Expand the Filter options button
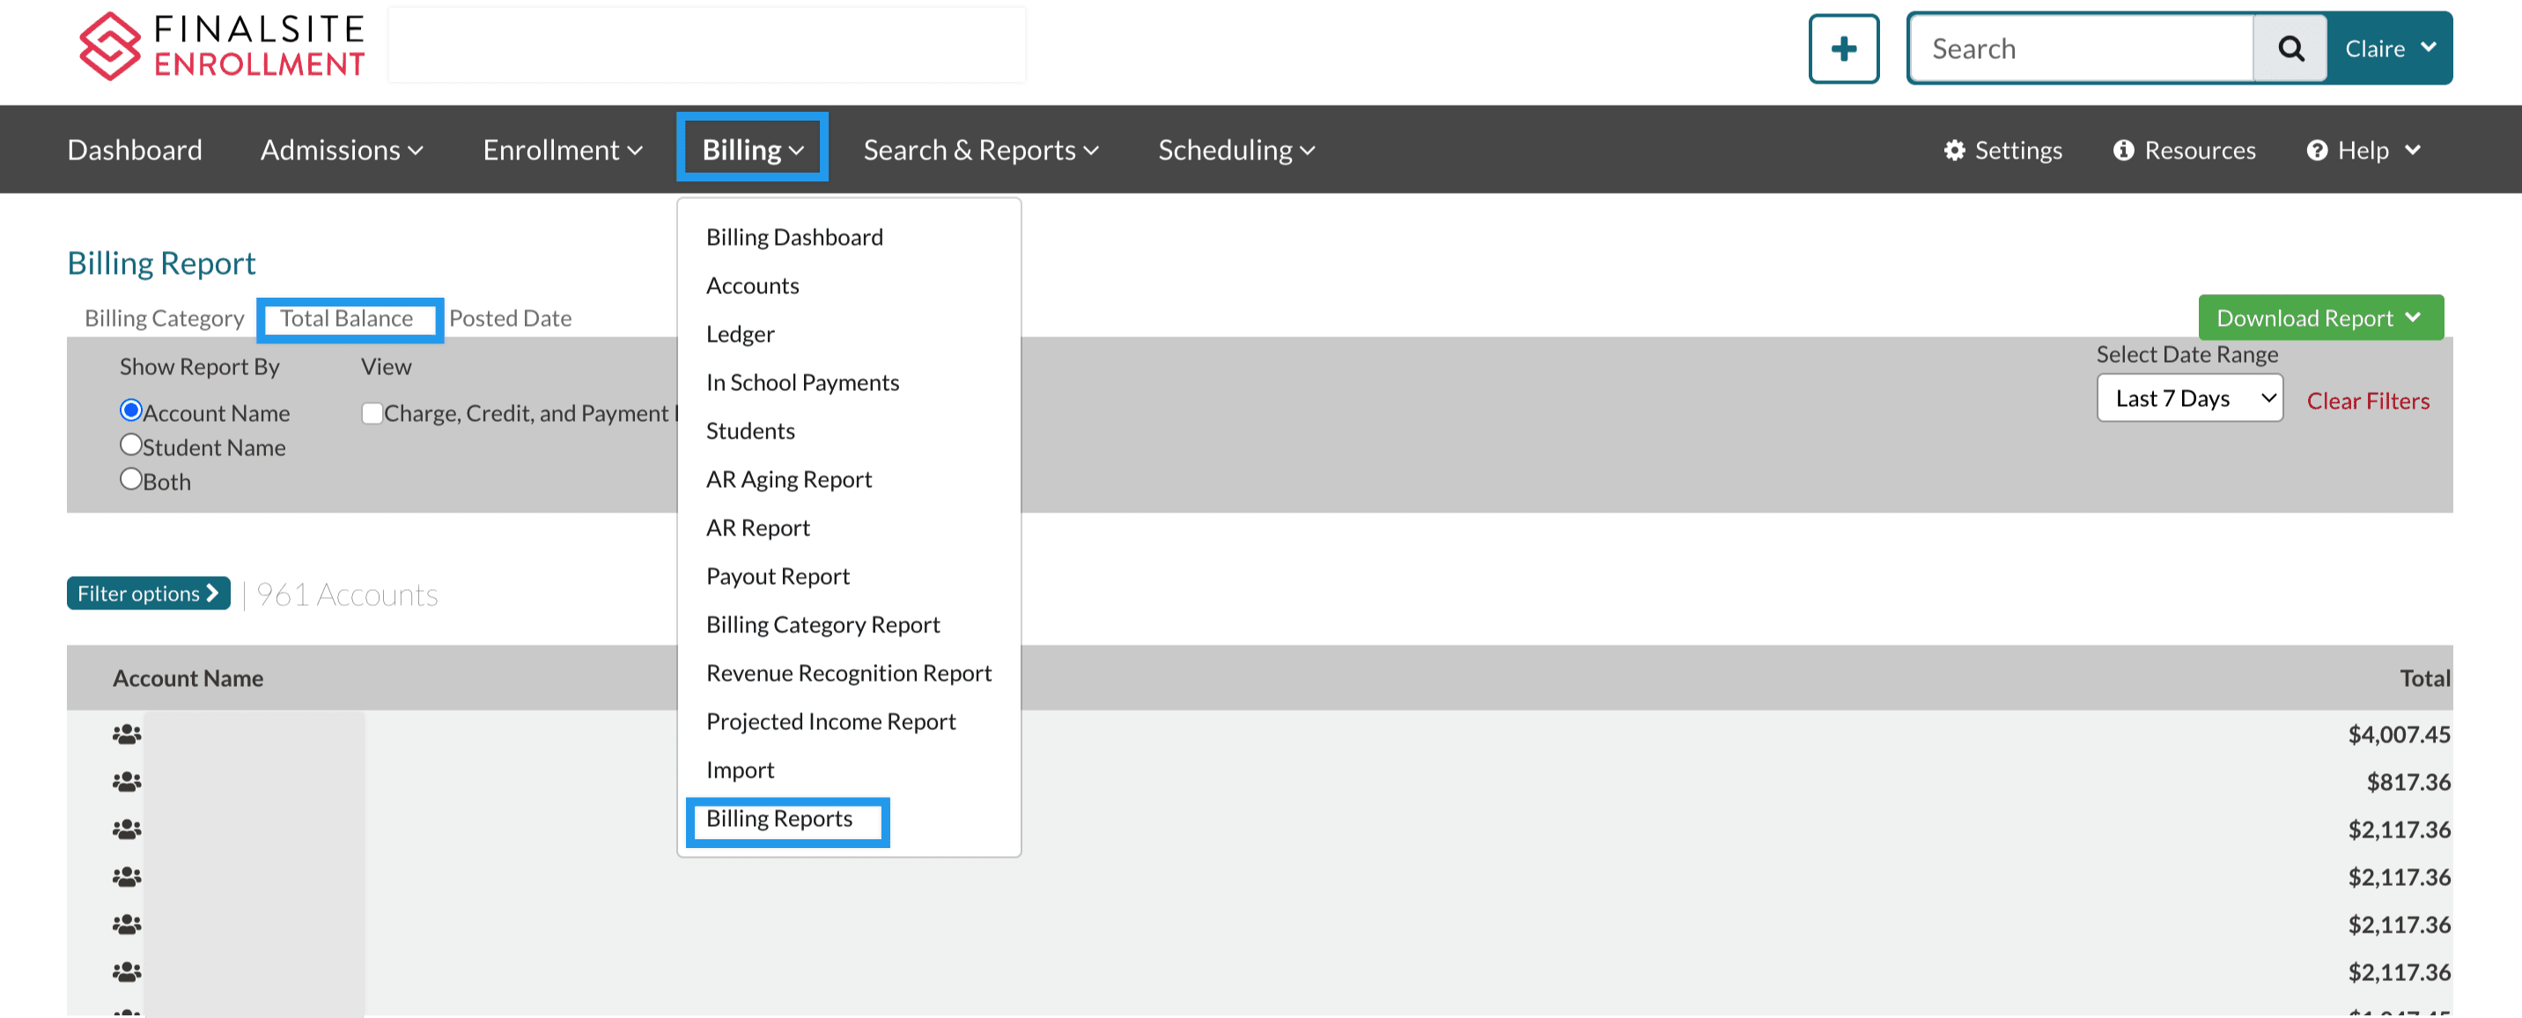The height and width of the screenshot is (1018, 2522). pyautogui.click(x=148, y=594)
